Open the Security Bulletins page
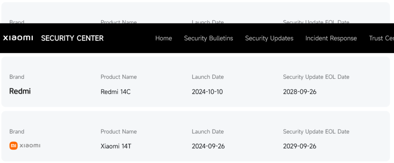 coord(209,38)
